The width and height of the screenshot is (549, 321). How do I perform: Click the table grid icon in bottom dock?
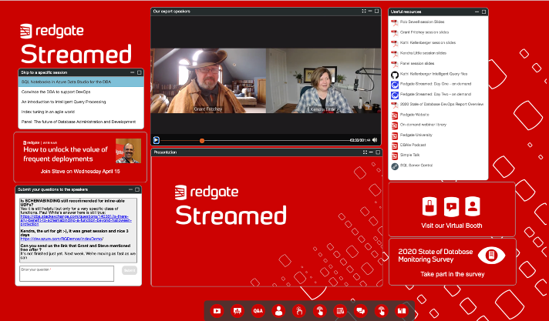tap(340, 310)
